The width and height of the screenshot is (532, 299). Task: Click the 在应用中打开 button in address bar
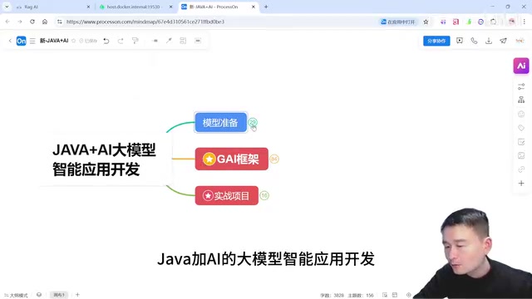(x=398, y=22)
